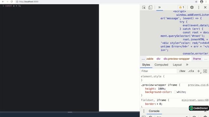Image resolution: width=209 pixels, height=117 pixels.
Task: Click the <script> tag in Elements
Action: click(180, 11)
